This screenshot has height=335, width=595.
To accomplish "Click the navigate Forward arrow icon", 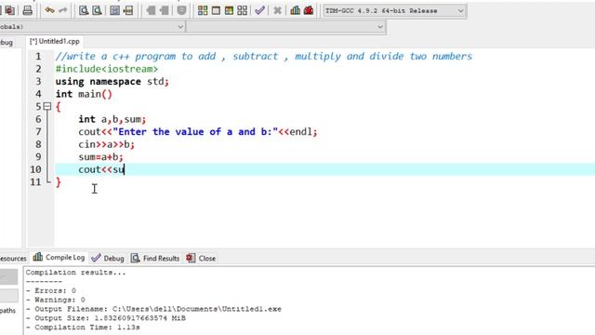I will [164, 10].
